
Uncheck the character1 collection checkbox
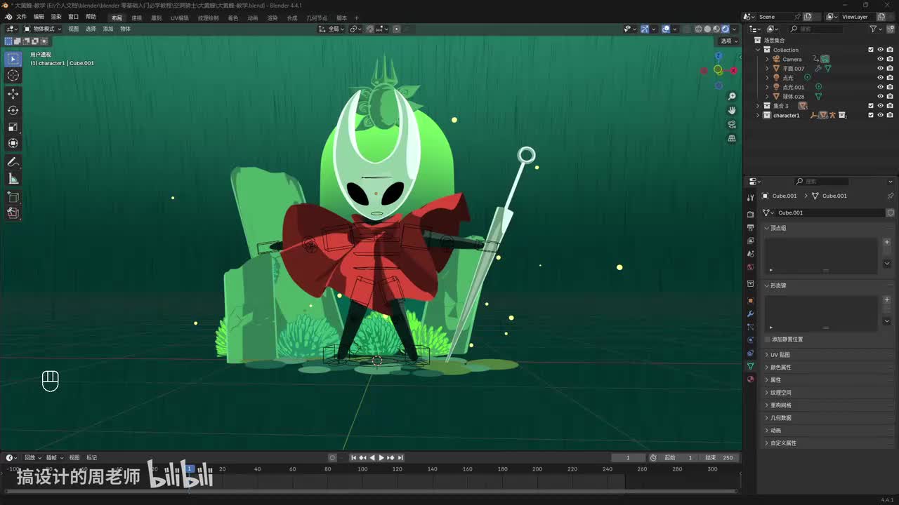(x=871, y=115)
